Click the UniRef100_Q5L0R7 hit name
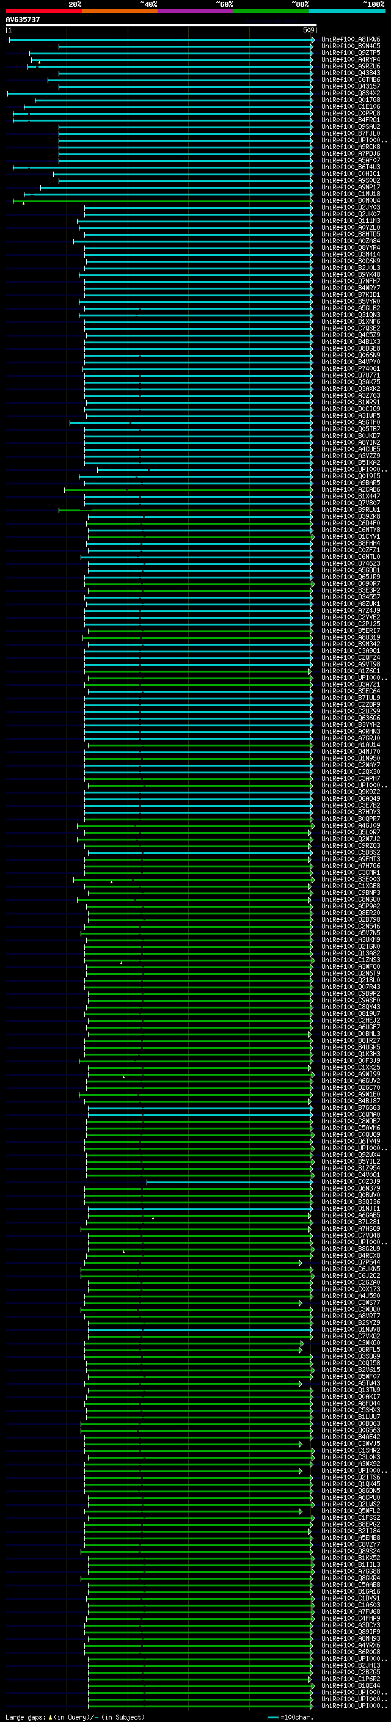The width and height of the screenshot is (391, 1722). click(351, 832)
